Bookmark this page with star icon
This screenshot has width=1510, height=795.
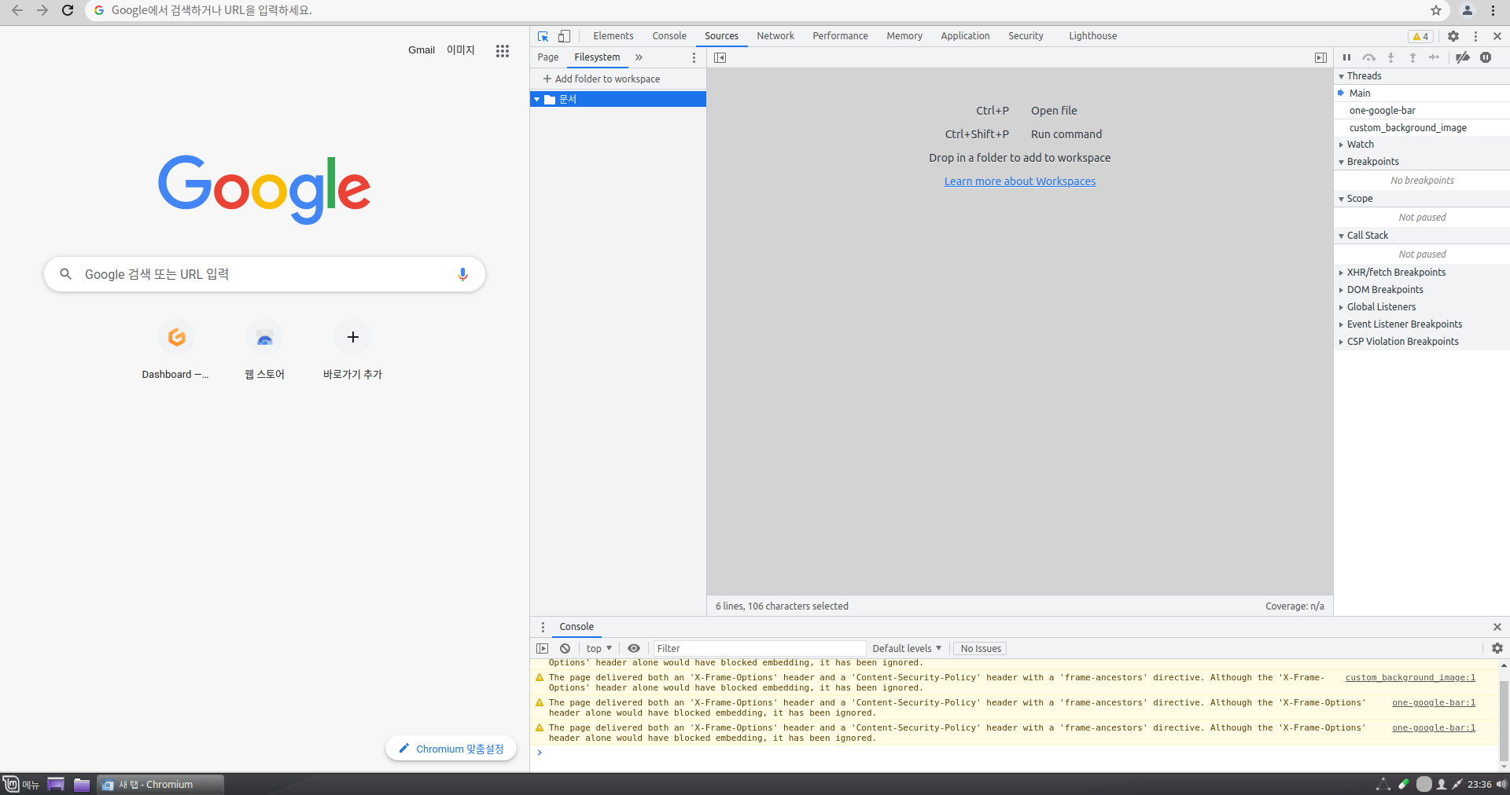[x=1436, y=10]
